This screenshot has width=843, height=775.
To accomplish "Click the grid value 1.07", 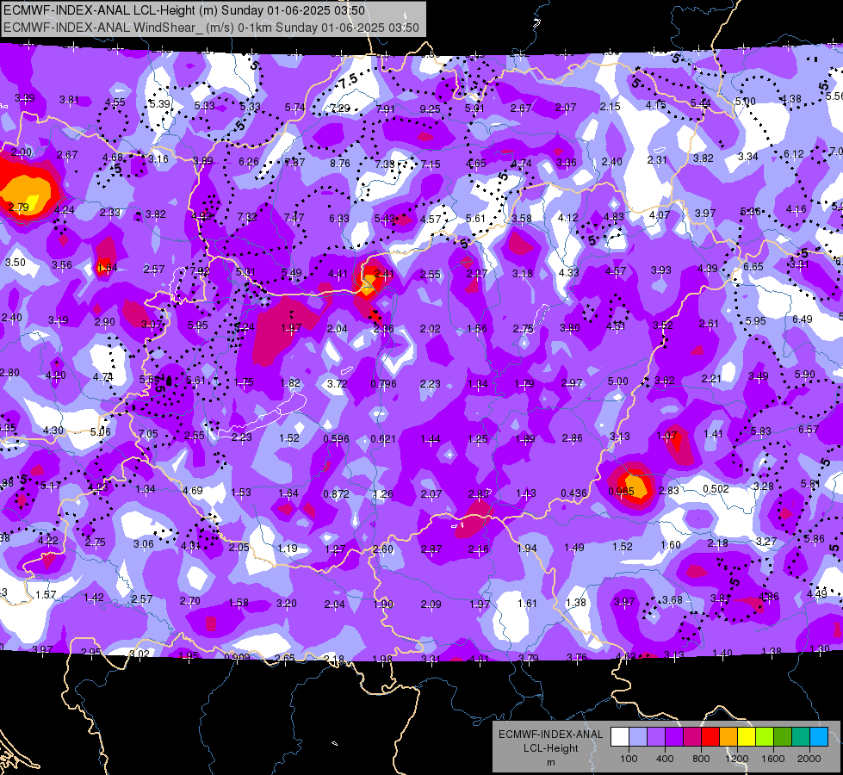I will [666, 436].
